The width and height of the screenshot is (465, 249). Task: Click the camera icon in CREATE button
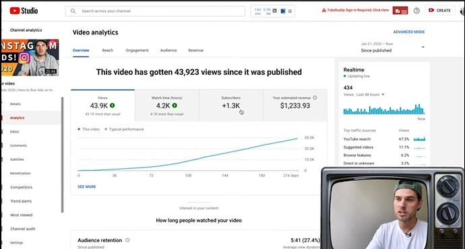[431, 10]
